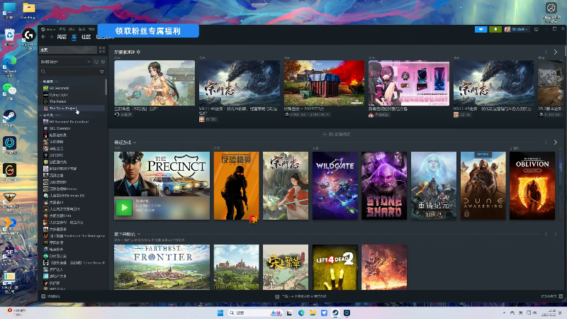Click the sidebar vertical scrollbar
Viewport: 567px width, 319px height.
point(106,86)
